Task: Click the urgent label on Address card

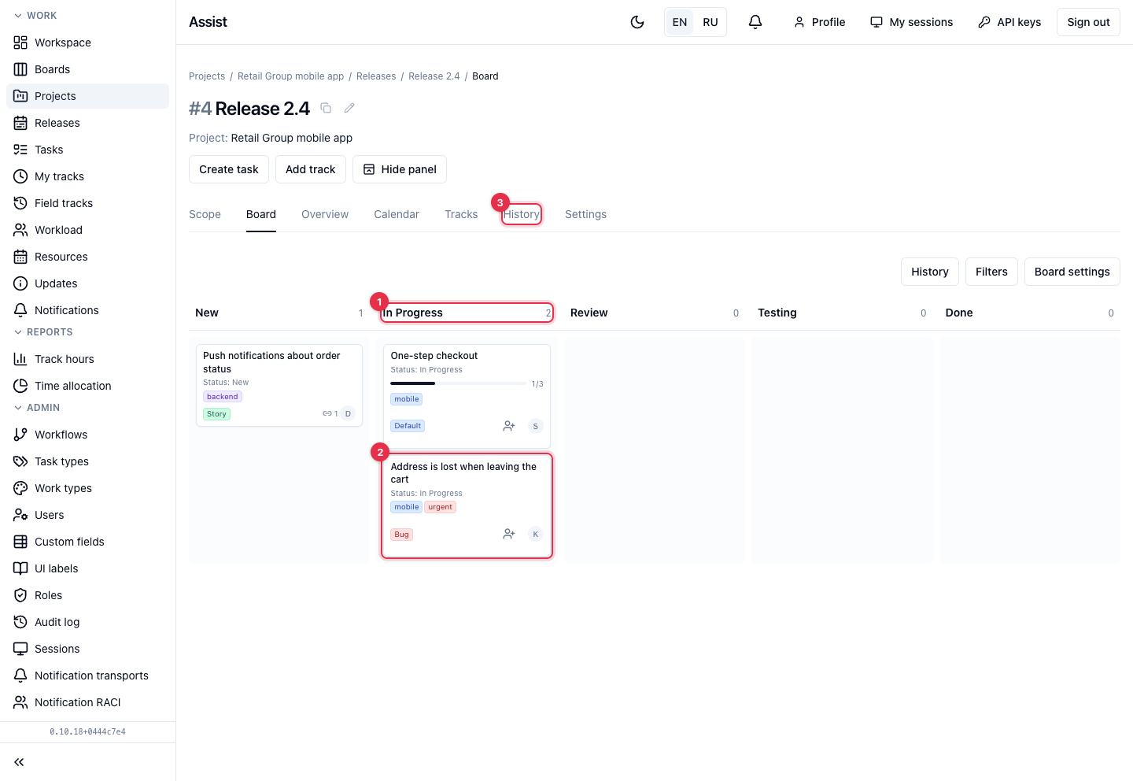Action: 441,507
